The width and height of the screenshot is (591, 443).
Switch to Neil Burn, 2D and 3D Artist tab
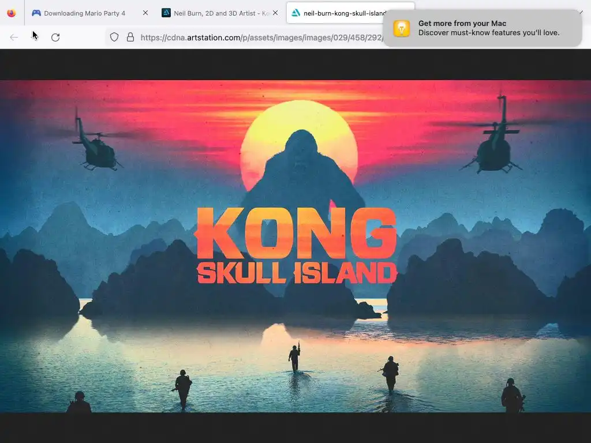click(x=220, y=13)
